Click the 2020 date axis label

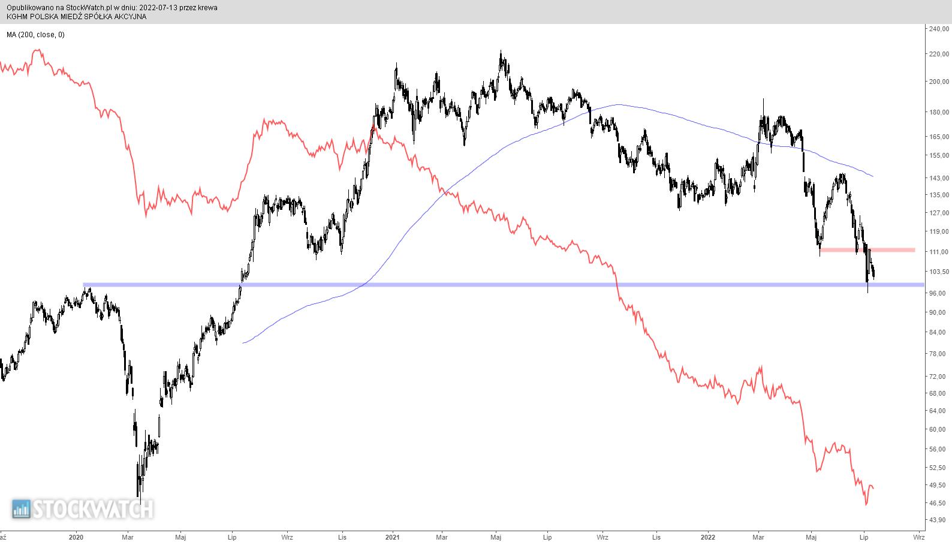76,537
